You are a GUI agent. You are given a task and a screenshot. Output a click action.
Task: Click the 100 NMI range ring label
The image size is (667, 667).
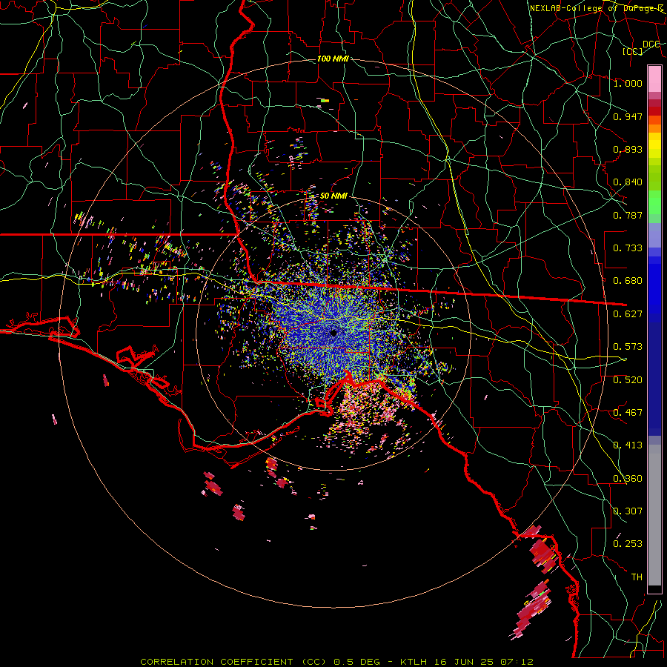[333, 59]
